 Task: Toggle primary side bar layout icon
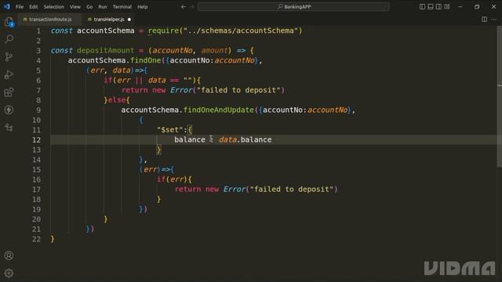pyautogui.click(x=422, y=7)
